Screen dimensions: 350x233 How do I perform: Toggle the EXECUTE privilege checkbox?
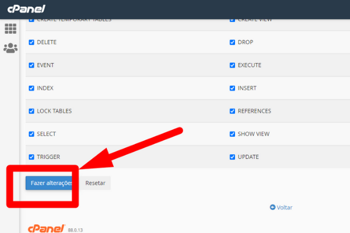pos(232,65)
